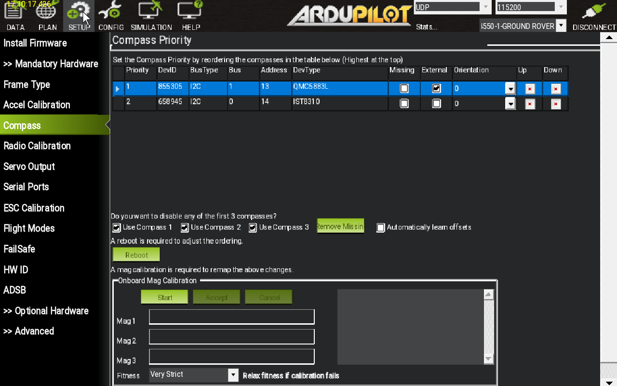The height and width of the screenshot is (386, 617).
Task: Open the UDP connection type dropdown
Action: coord(486,7)
